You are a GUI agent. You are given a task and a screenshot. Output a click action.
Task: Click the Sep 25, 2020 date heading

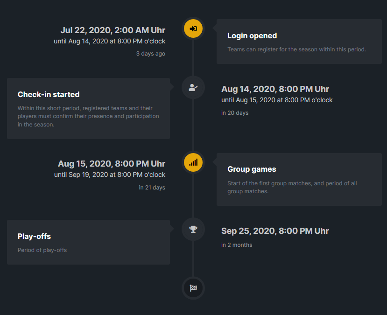[275, 231]
